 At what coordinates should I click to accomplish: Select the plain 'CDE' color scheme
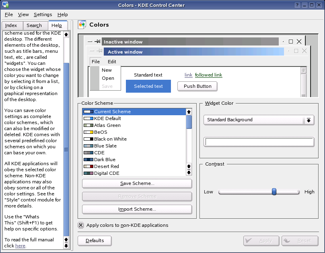coord(134,153)
